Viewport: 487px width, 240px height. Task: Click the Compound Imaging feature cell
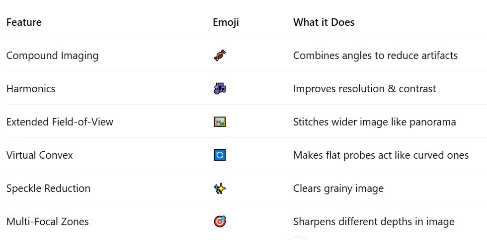click(52, 56)
